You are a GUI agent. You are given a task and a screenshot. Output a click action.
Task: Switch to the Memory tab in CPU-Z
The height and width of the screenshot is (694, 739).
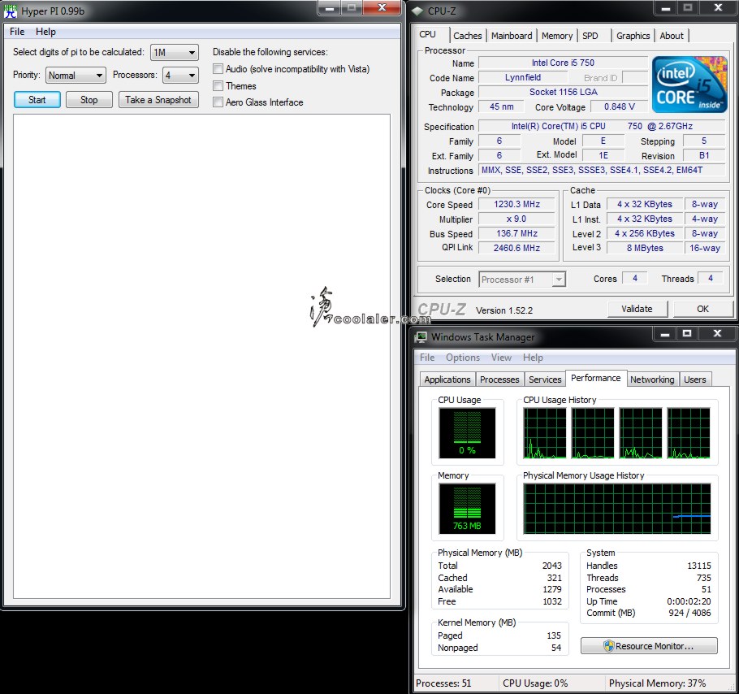click(x=557, y=36)
